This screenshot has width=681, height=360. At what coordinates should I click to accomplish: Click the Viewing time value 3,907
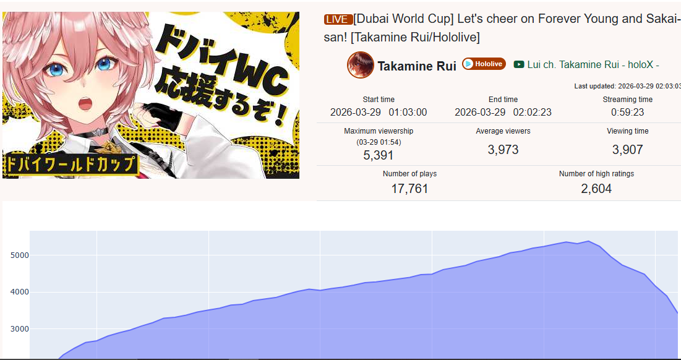(x=627, y=150)
